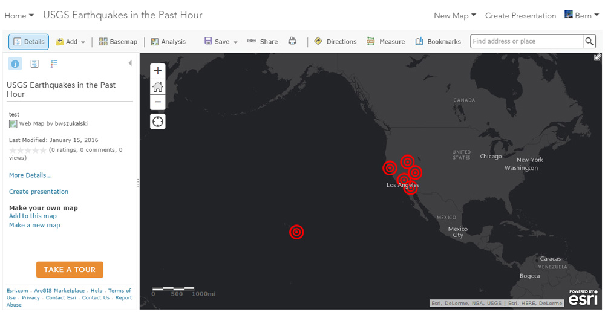
Task: Click the find my location button
Action: click(158, 122)
